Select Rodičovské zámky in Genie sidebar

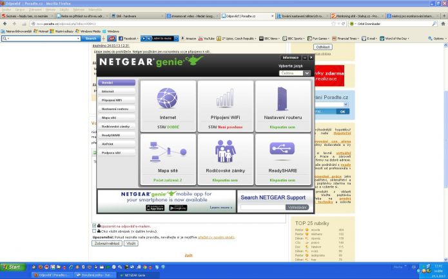tap(117, 126)
